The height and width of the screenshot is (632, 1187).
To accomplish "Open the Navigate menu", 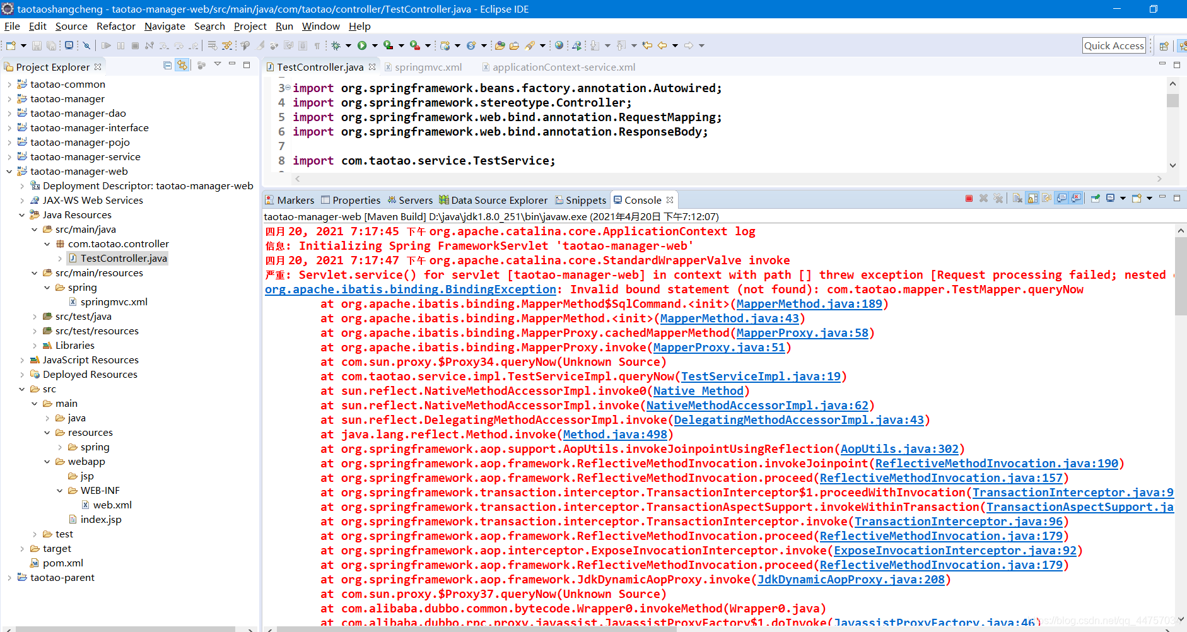I will click(165, 26).
